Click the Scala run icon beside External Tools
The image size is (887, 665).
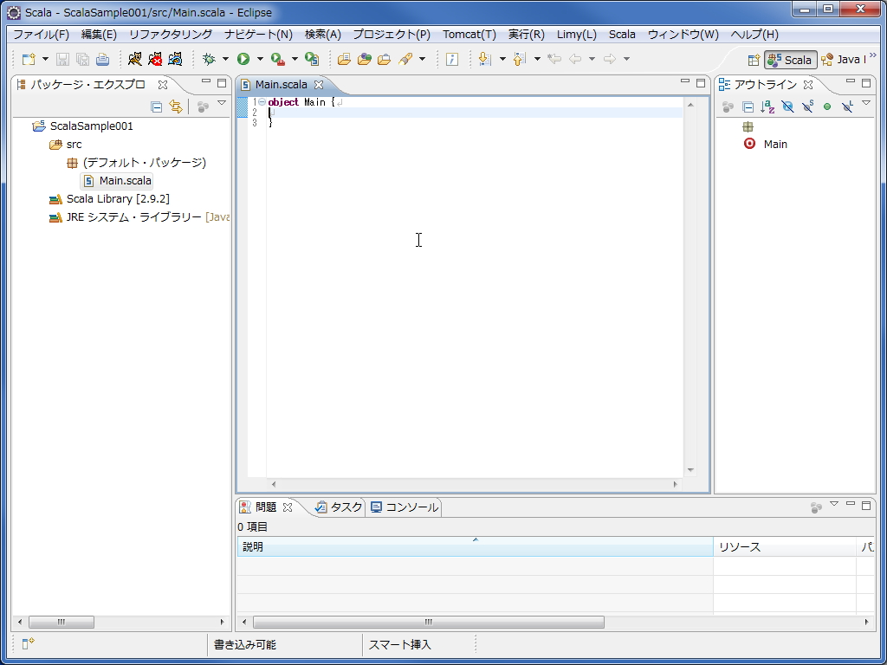tap(312, 59)
